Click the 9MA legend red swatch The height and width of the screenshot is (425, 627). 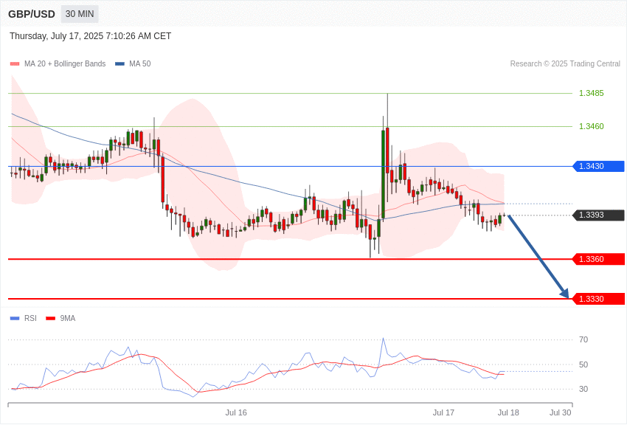(x=51, y=319)
